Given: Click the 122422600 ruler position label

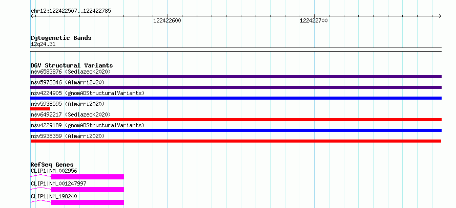Looking at the screenshot, I should tap(167, 20).
